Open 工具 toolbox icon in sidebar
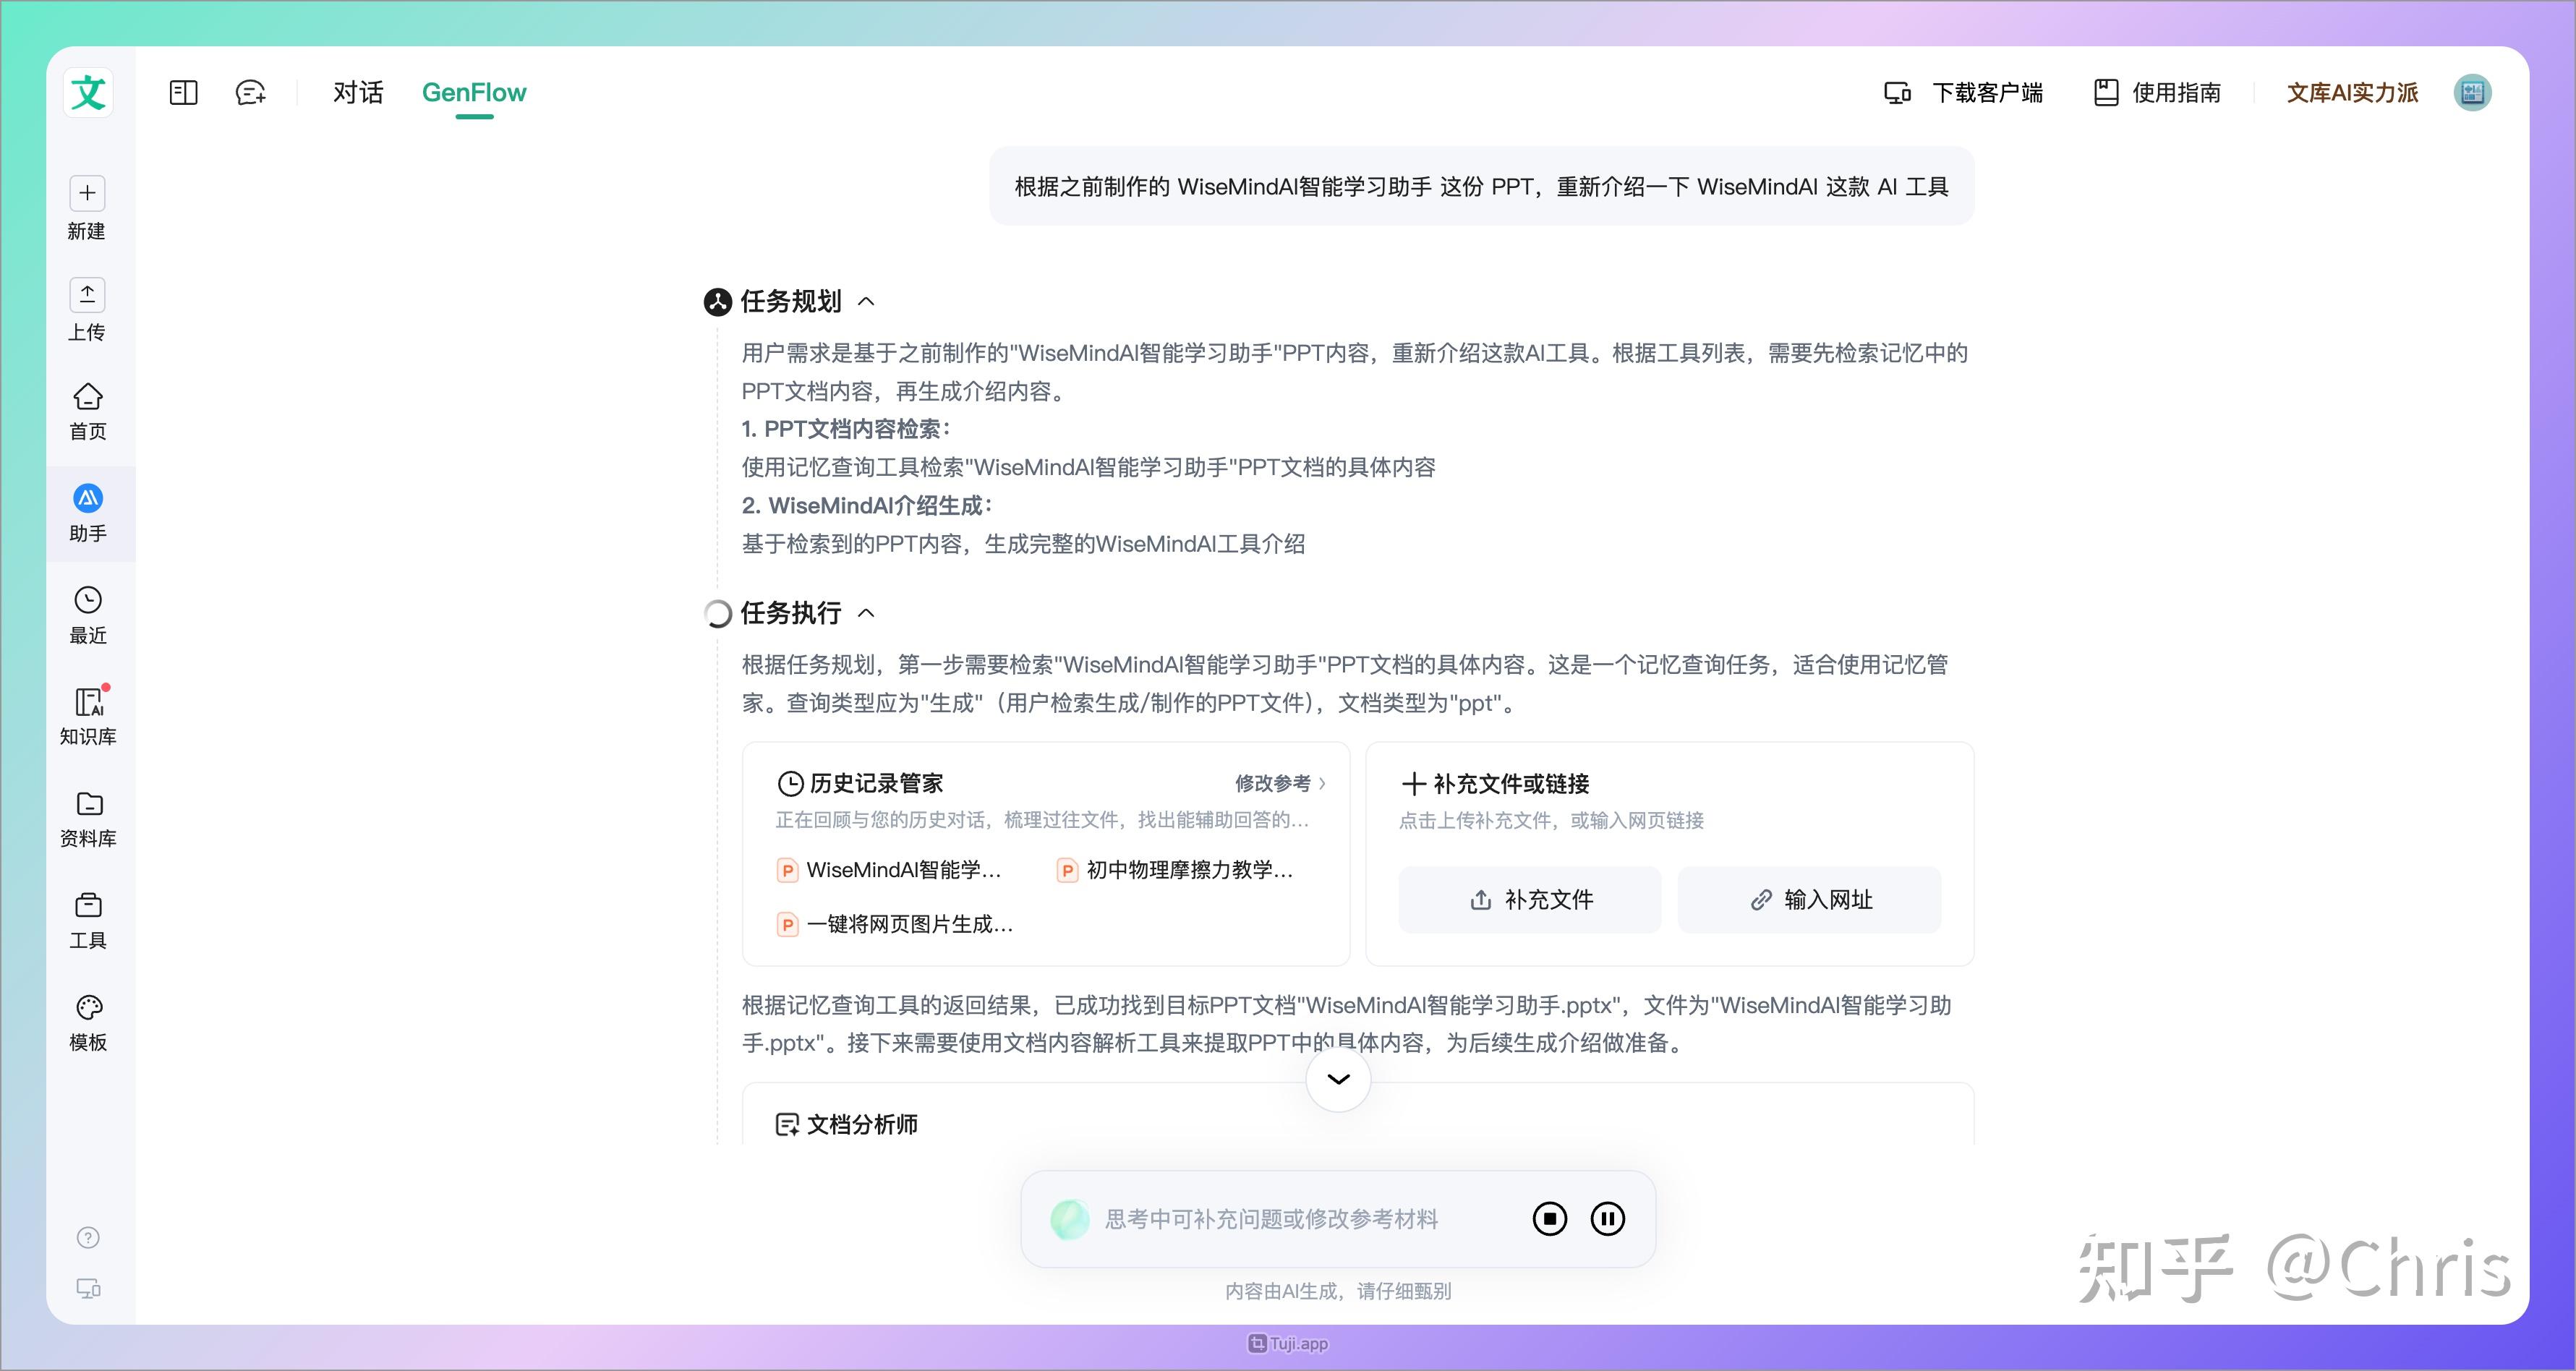 pyautogui.click(x=87, y=906)
